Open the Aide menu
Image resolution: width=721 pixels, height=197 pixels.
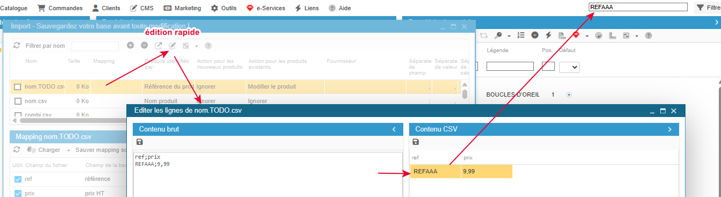point(340,8)
